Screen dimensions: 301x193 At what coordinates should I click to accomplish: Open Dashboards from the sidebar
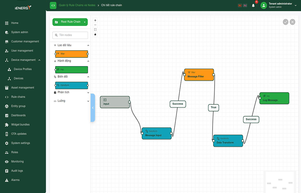tap(18, 115)
